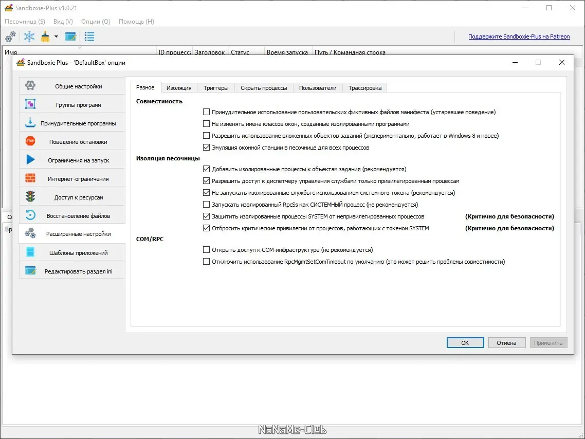Click the Sandboxie icon in options dialog title
This screenshot has width=585, height=439.
21,62
